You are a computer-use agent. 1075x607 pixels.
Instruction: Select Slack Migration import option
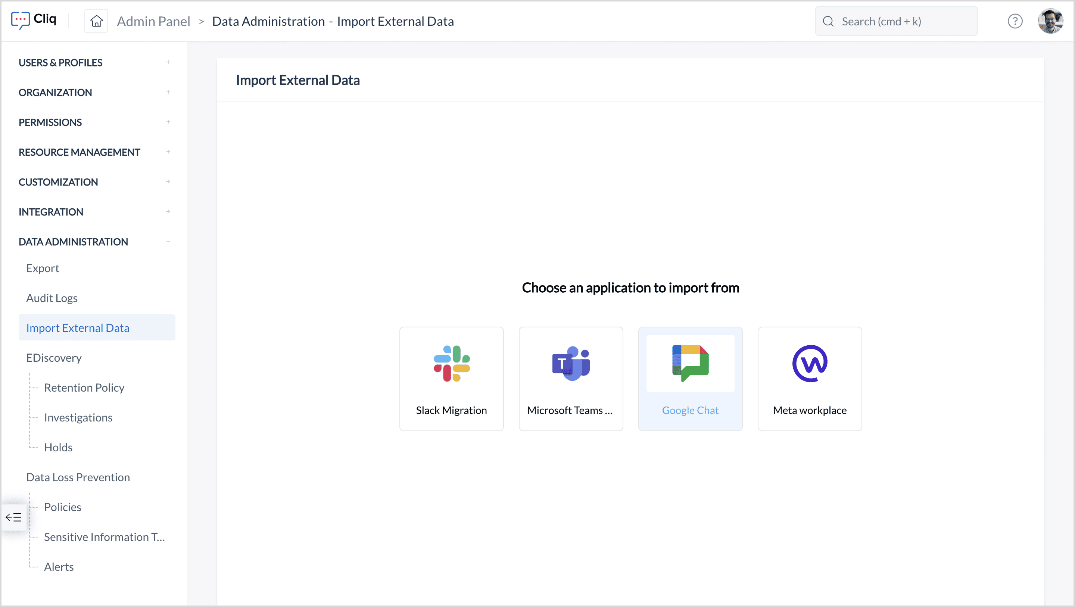click(451, 379)
